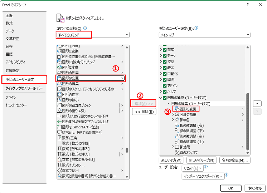Image resolution: width=267 pixels, height=193 pixels.
Task: Click the 影の微調整 (上) icon
Action: point(177,142)
